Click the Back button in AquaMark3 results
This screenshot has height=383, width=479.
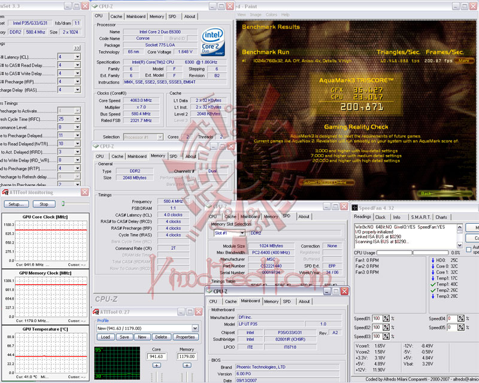point(445,194)
